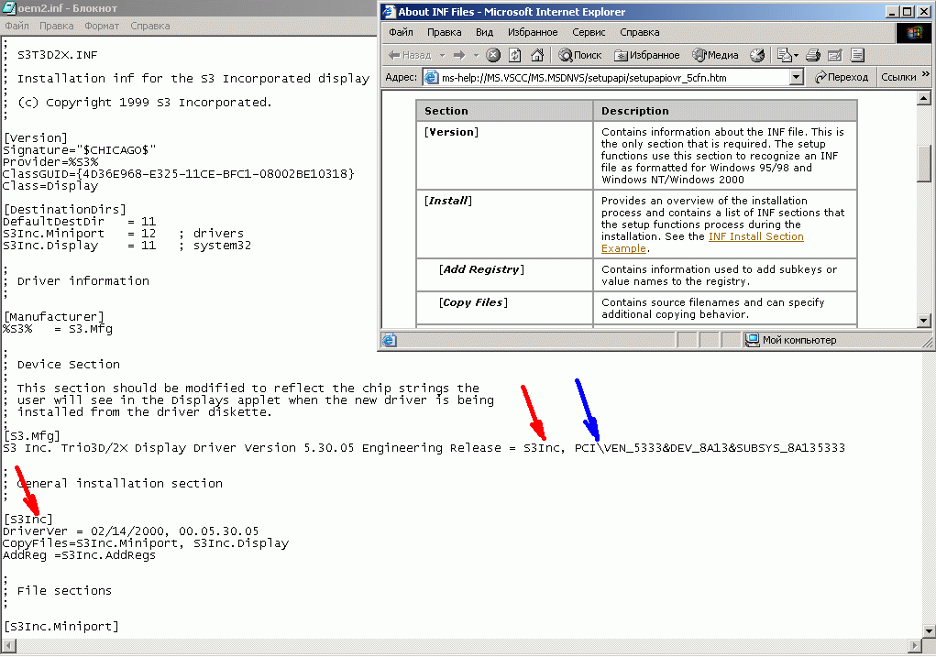Click the Edit page icon in toolbar
Viewport: 936px width, 657px height.
click(834, 56)
